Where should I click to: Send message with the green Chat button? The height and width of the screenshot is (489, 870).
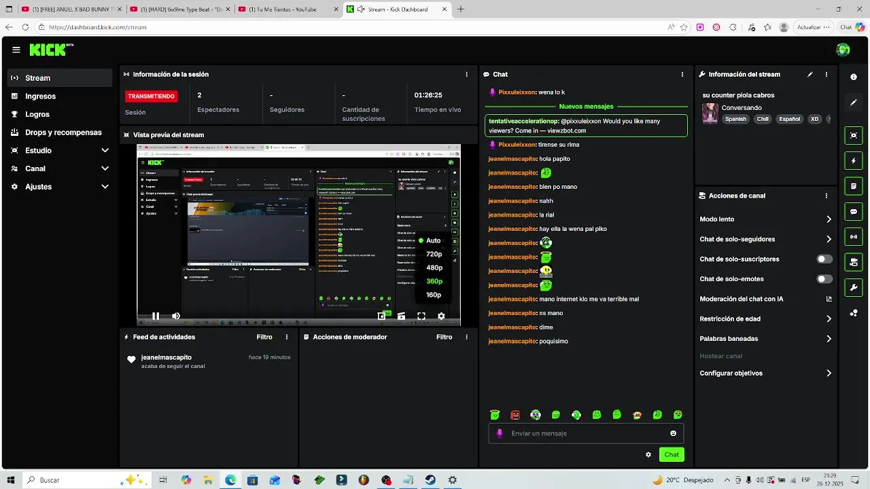[672, 455]
